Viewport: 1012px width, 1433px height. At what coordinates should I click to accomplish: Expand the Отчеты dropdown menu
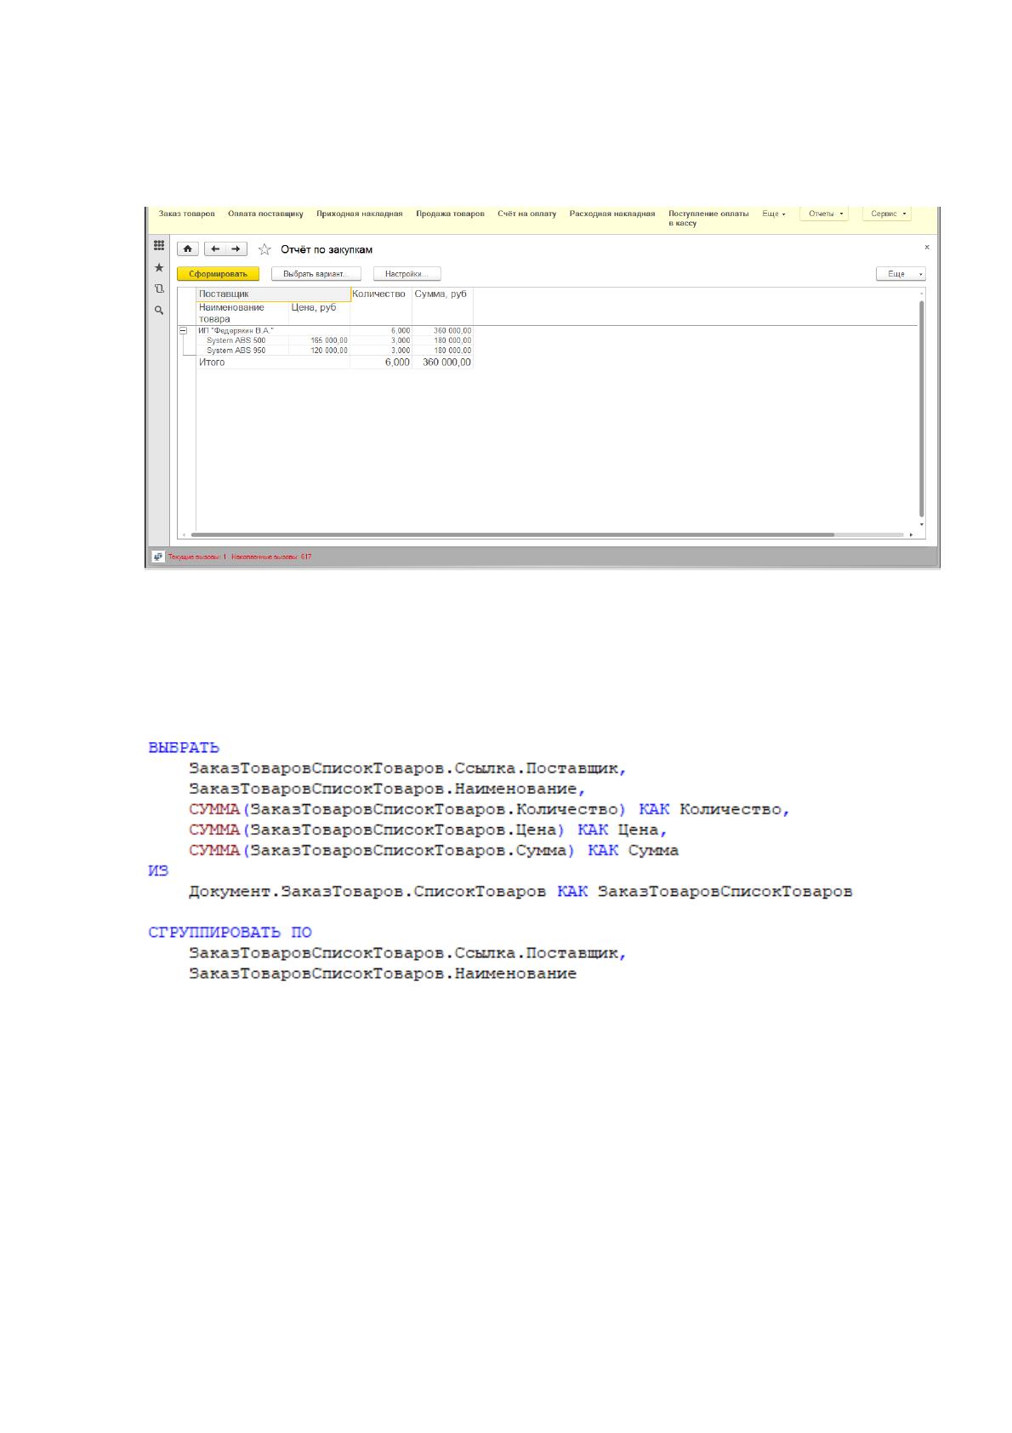(x=824, y=214)
